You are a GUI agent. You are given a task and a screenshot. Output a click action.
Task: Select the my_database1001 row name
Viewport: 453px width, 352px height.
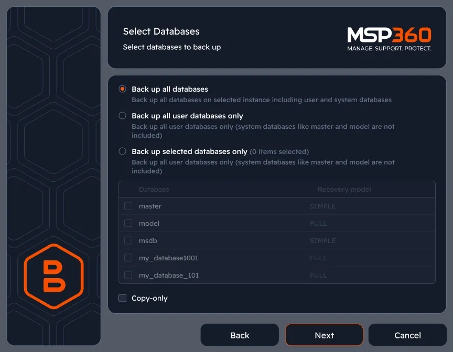point(169,258)
